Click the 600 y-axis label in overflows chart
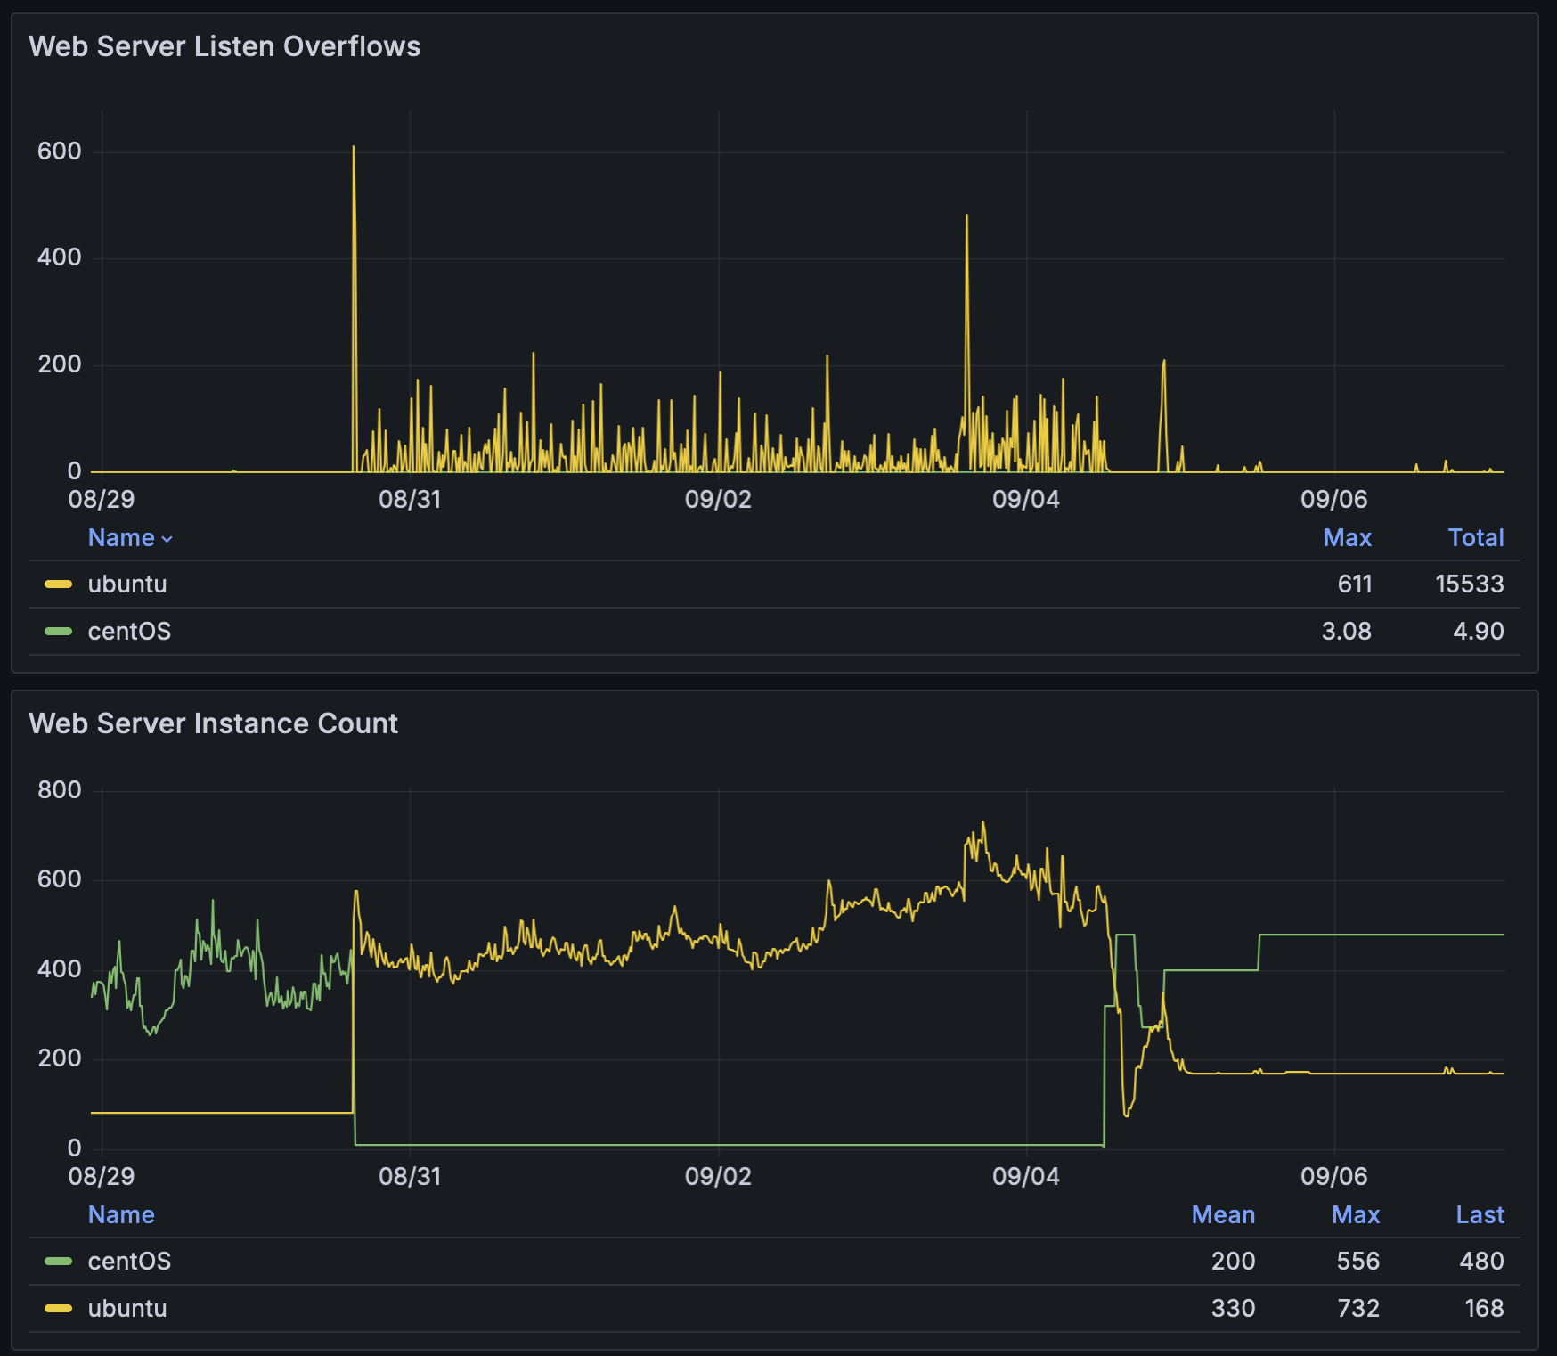Viewport: 1557px width, 1356px height. (x=60, y=151)
